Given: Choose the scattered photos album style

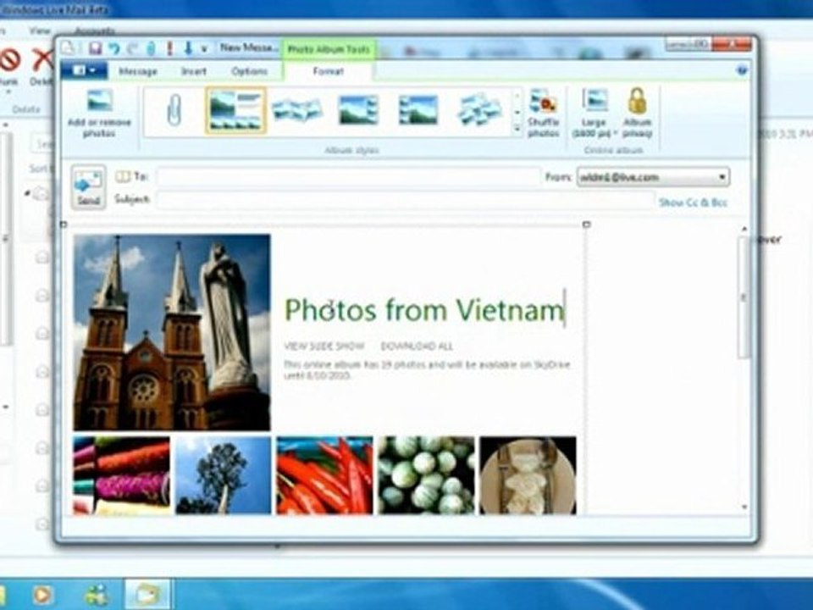Looking at the screenshot, I should 479,110.
